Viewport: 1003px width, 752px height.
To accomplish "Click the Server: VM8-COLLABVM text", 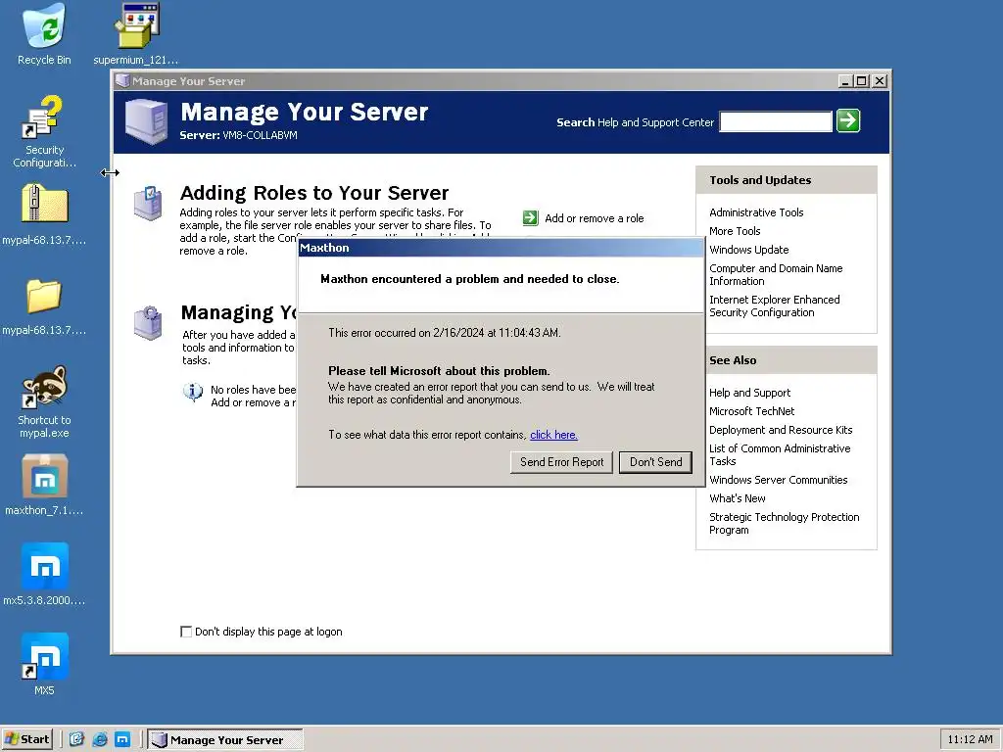I will (238, 135).
